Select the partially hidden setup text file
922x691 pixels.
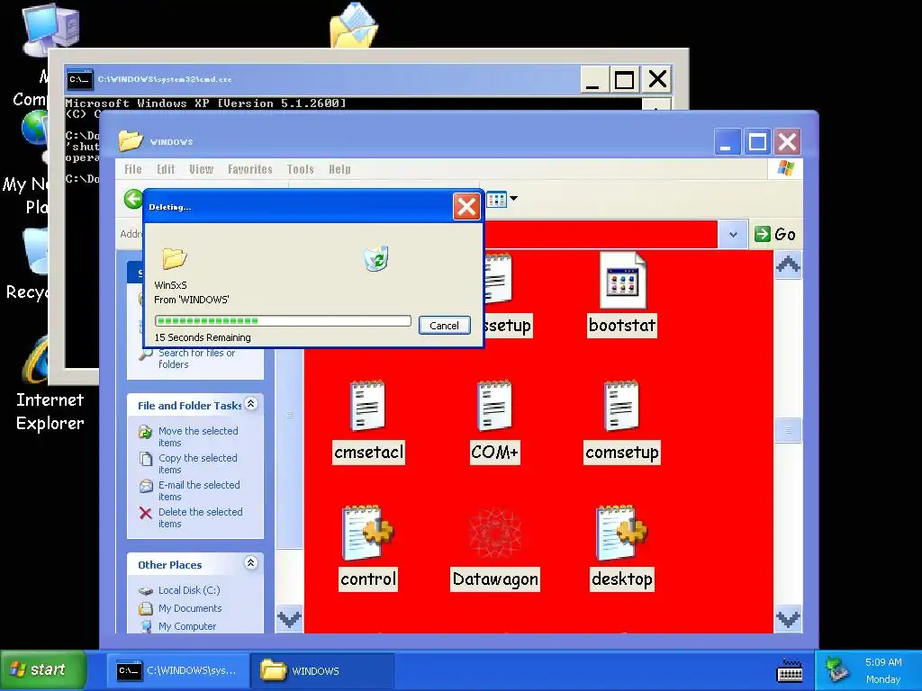pos(507,294)
